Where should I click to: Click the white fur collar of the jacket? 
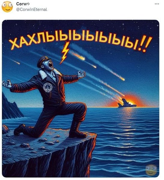pos(44,74)
